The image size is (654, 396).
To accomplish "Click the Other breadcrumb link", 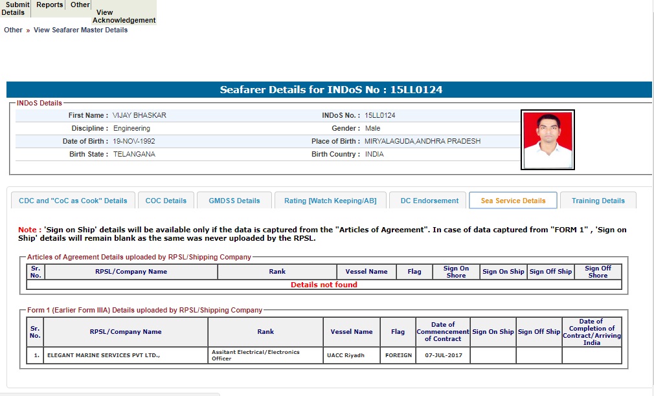I will pos(13,30).
